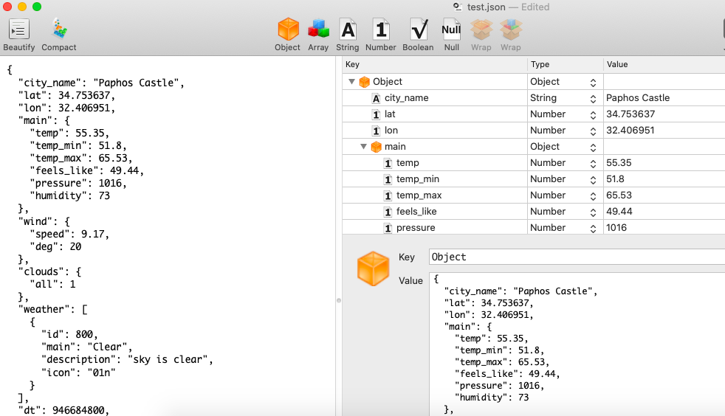
Task: Open type dropdown for lon row
Action: 593,131
